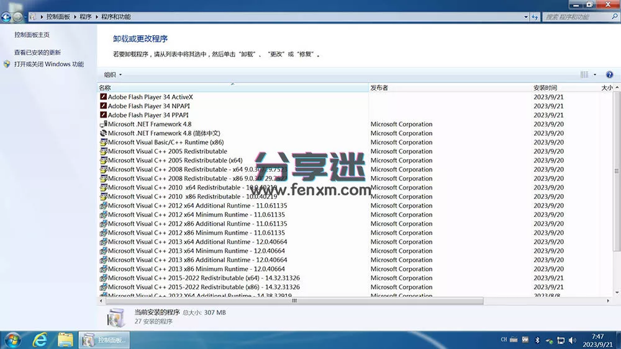Open 控制面板主页 link
Screen dimensions: 621x349
[x=32, y=35]
